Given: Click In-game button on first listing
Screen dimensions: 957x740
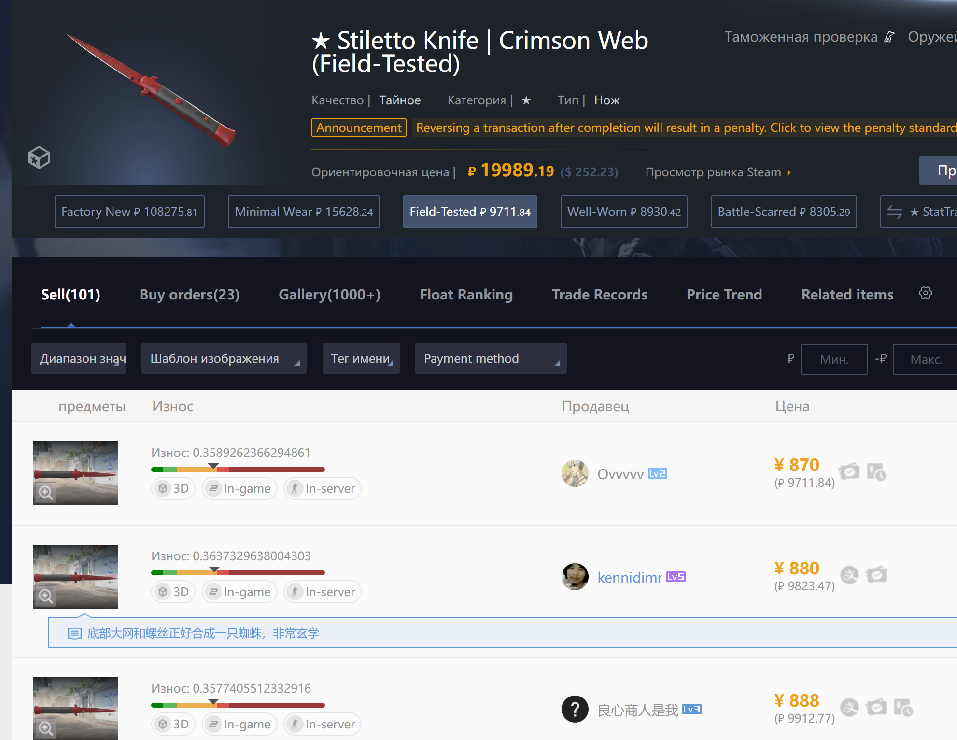Looking at the screenshot, I should (x=239, y=488).
